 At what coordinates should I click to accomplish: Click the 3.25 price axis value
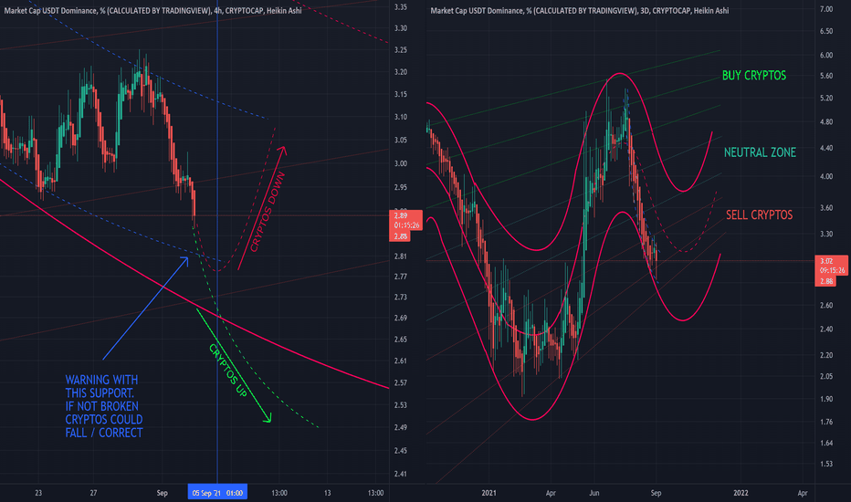coord(401,50)
